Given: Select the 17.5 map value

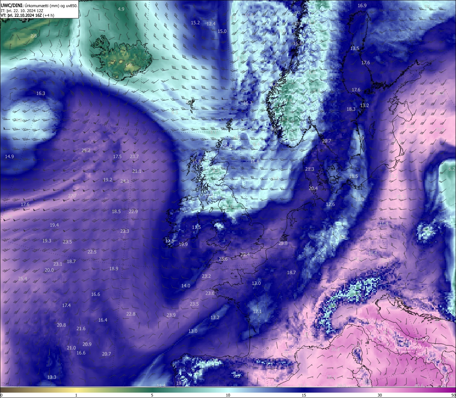Looking at the screenshot, I should [x=117, y=156].
